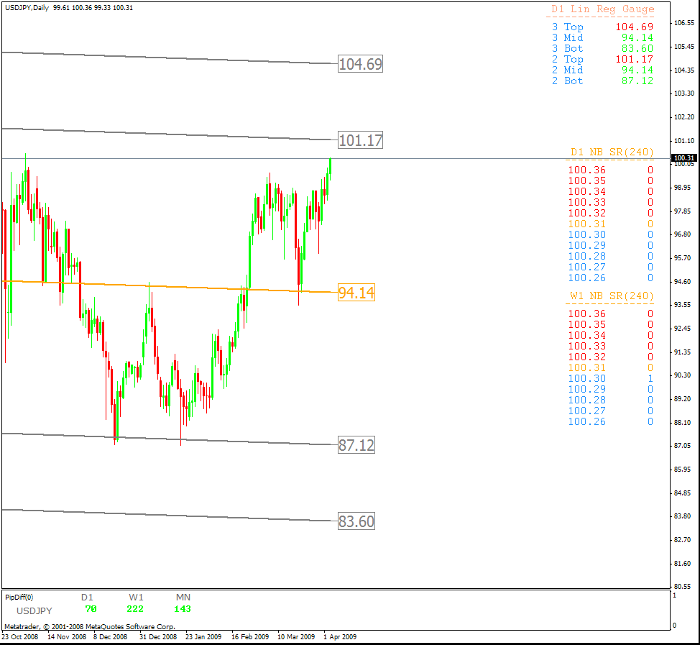Click the 104.69 channel line label

[x=360, y=64]
